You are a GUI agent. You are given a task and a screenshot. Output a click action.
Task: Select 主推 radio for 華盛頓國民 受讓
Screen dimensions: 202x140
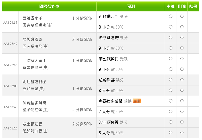(171, 59)
